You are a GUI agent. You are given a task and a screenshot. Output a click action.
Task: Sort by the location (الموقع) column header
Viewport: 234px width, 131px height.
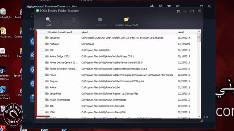(84, 32)
